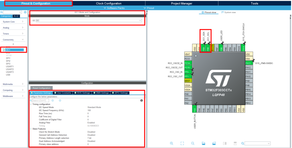292x148 pixels.
Task: Open the GPIO Settings tab
Action: [120, 93]
